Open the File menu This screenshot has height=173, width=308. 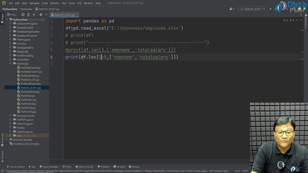pyautogui.click(x=11, y=3)
